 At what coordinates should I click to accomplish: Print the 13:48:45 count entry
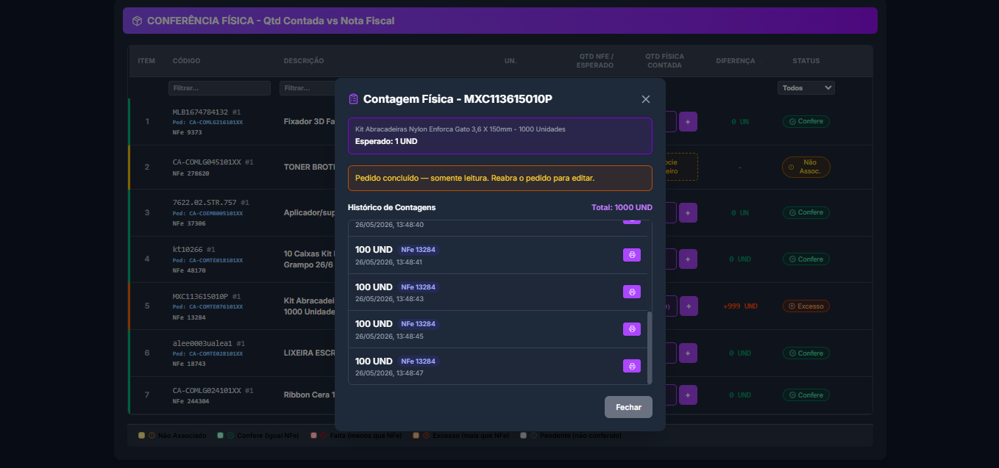click(632, 329)
